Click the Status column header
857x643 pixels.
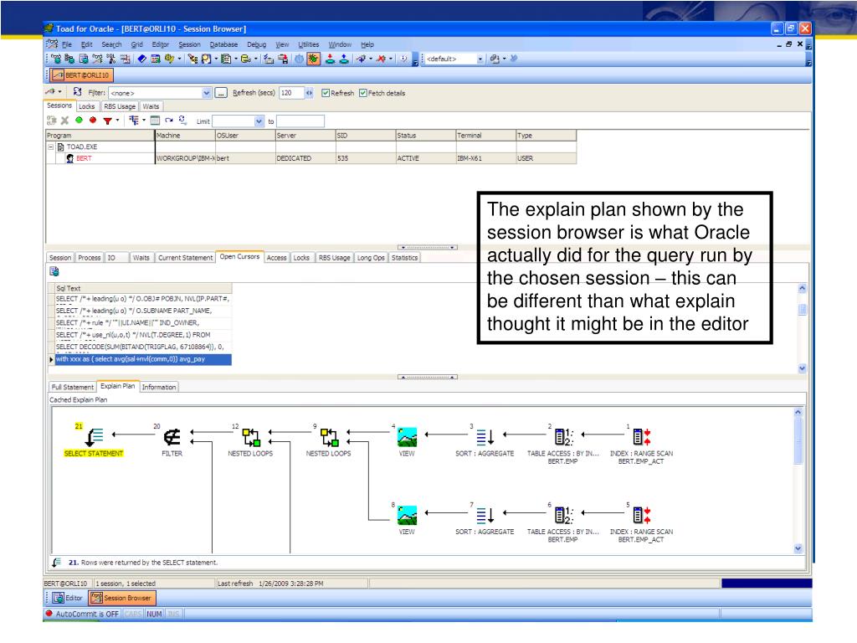coord(425,135)
